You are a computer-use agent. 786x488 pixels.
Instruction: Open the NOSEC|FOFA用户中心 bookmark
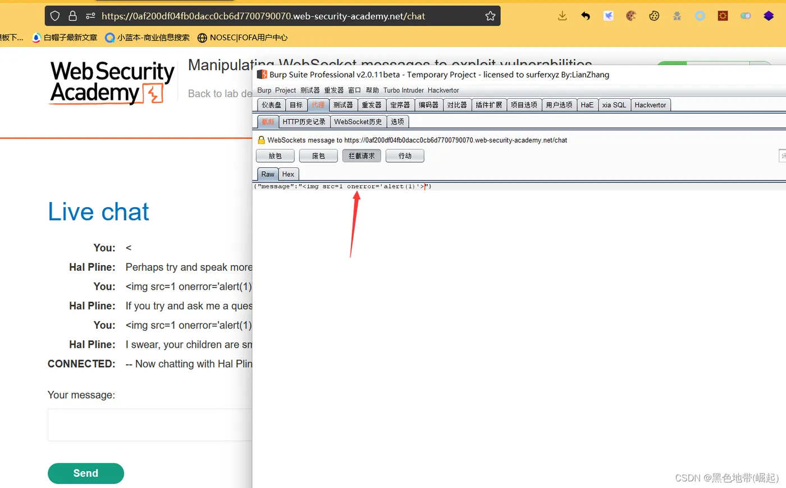(243, 38)
